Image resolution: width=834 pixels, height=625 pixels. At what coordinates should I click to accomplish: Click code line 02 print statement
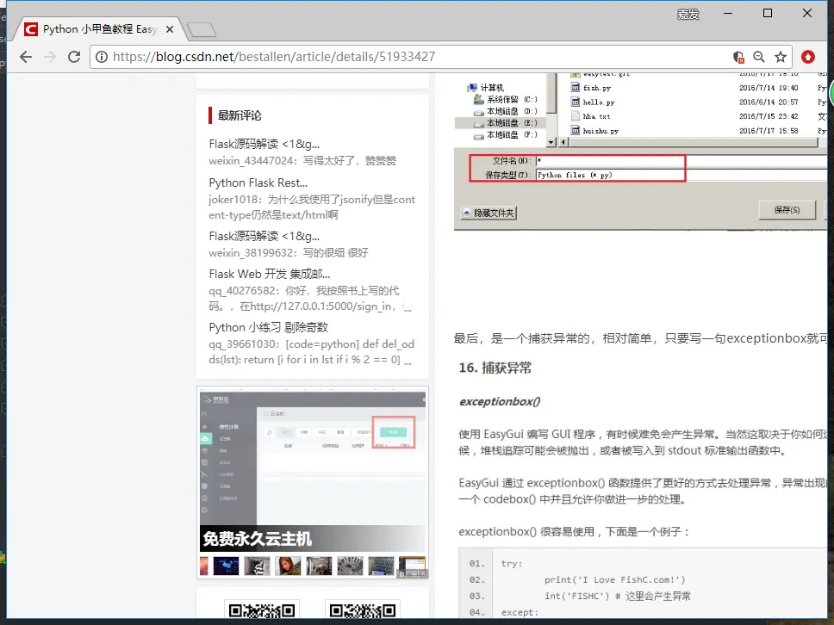(x=615, y=580)
